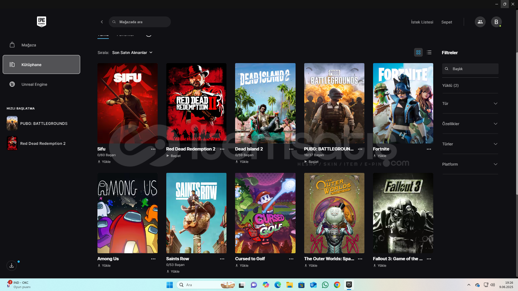This screenshot has height=291, width=518.
Task: Open Unreal Engine in the sidebar
Action: pos(41,84)
